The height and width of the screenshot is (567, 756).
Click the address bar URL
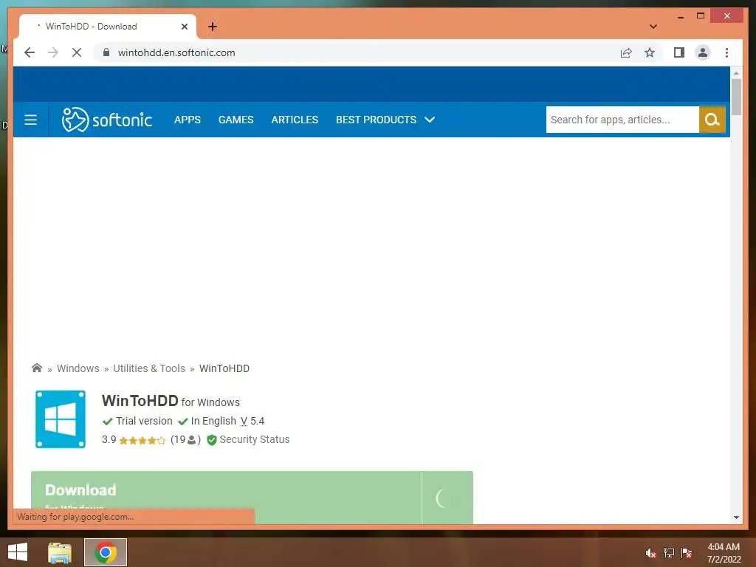[x=176, y=52]
